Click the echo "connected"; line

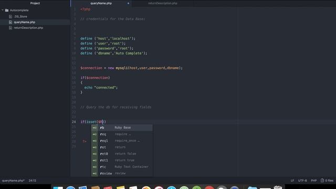pos(101,88)
